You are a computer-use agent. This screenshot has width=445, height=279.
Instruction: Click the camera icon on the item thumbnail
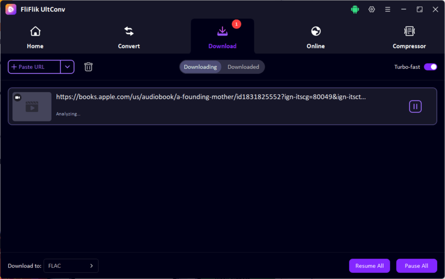[x=18, y=98]
